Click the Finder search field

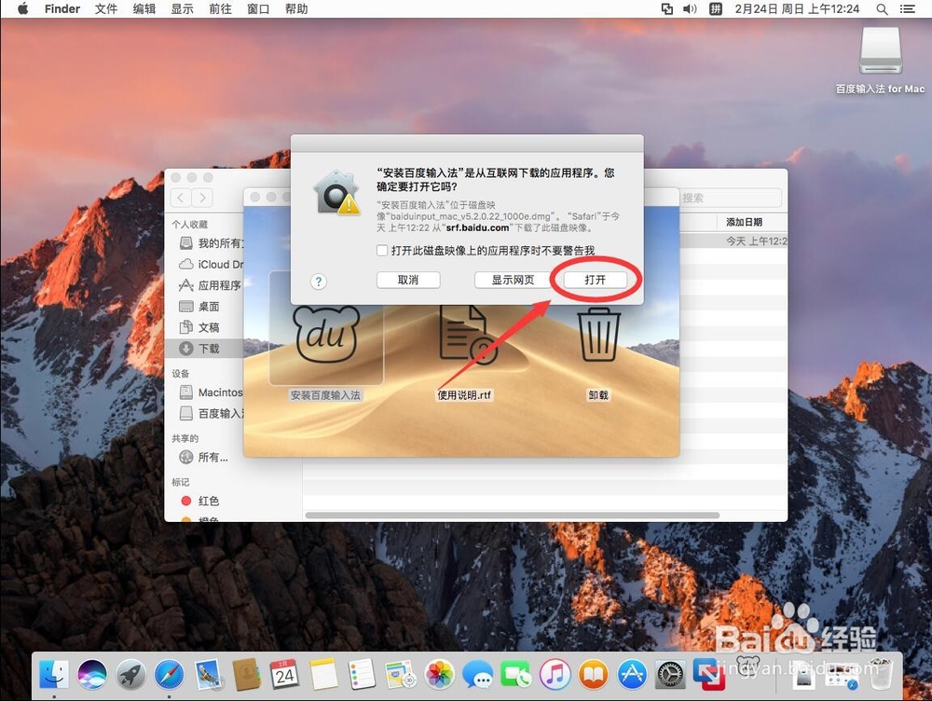(731, 198)
